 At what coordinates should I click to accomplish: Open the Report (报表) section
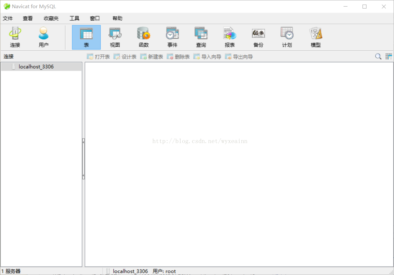pyautogui.click(x=230, y=37)
